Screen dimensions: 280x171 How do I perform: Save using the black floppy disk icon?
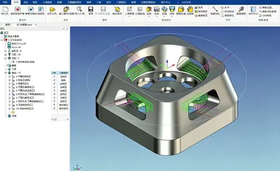coord(91,9)
